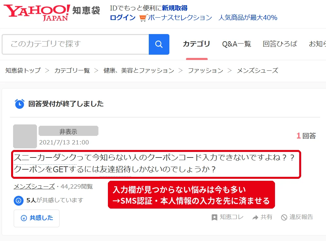Open the カテゴリ tab

coord(197,44)
